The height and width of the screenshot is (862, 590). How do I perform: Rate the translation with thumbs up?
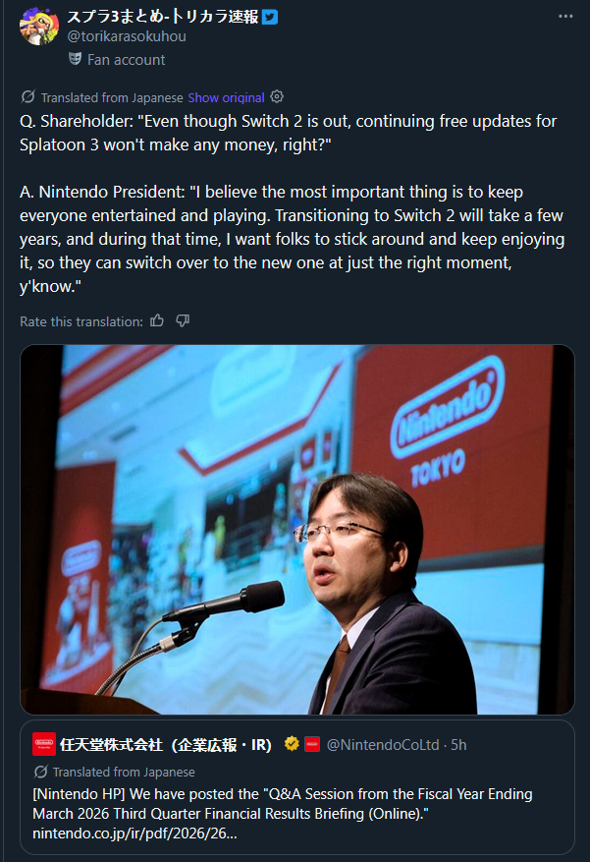point(157,321)
